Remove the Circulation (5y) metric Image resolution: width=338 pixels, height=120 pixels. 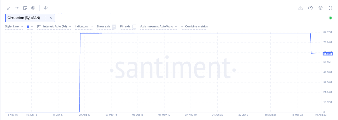pos(51,18)
